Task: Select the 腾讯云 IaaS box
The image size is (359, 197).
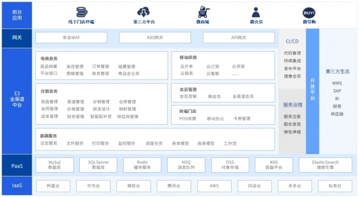Action: point(174,186)
